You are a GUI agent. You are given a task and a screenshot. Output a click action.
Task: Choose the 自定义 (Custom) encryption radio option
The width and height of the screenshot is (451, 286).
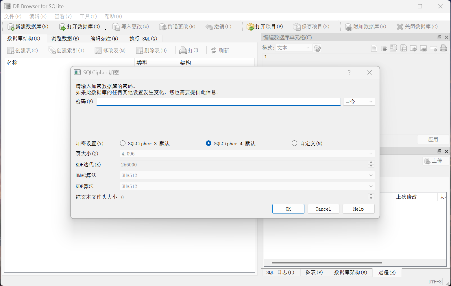click(x=294, y=144)
